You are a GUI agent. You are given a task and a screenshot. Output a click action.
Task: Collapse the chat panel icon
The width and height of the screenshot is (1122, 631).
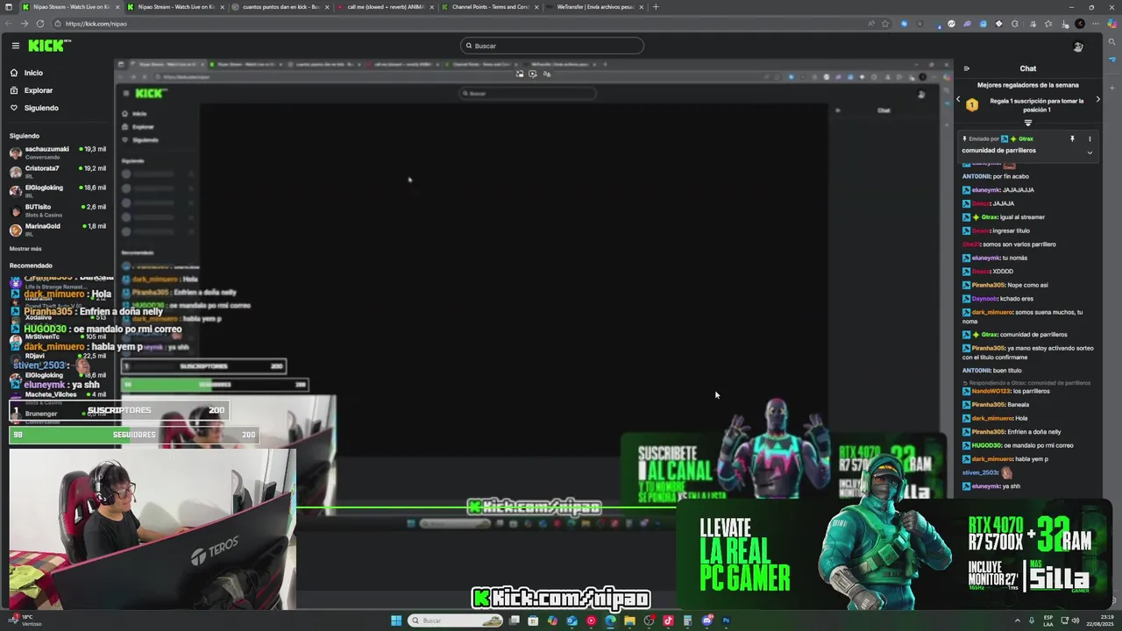[967, 68]
